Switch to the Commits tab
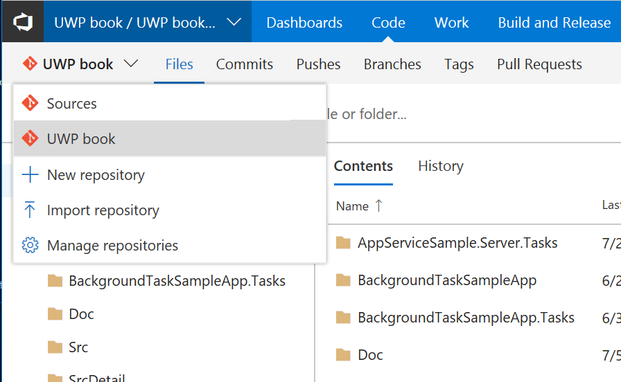This screenshot has height=382, width=621. 245,64
